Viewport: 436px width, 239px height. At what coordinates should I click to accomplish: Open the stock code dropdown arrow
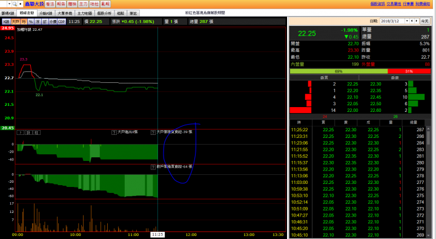[x=9, y=4]
